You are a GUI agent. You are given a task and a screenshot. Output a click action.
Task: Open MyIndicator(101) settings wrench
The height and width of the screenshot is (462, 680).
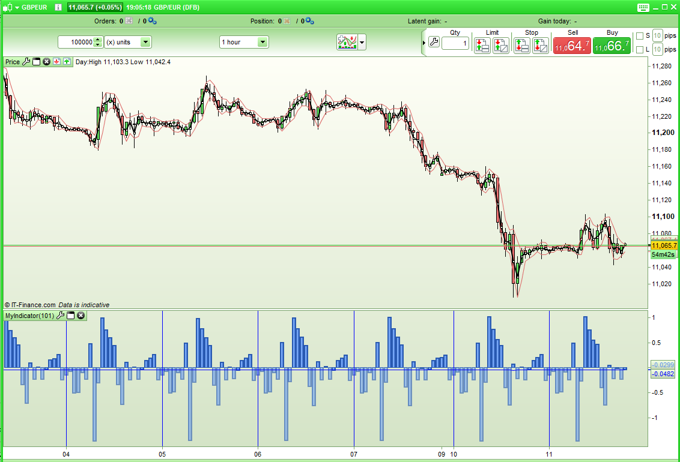pyautogui.click(x=59, y=315)
